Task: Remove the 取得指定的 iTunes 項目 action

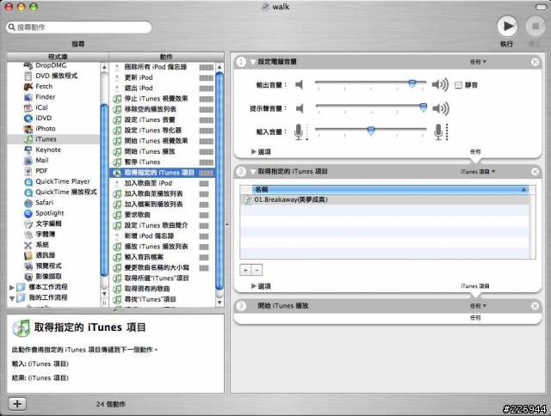Action: pos(535,172)
